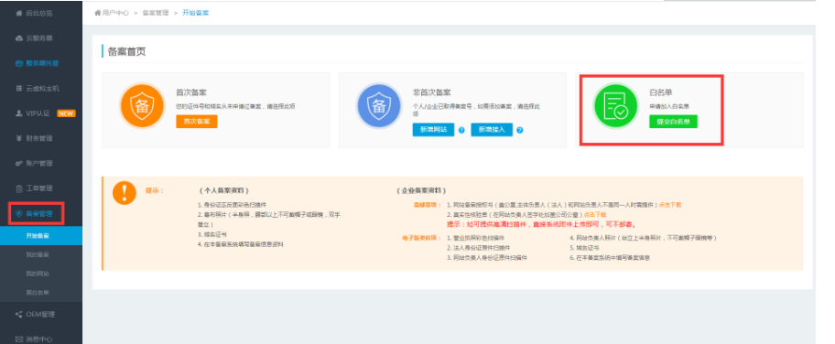
Task: Open the 云服务器 sidebar menu label
Action: (x=39, y=38)
